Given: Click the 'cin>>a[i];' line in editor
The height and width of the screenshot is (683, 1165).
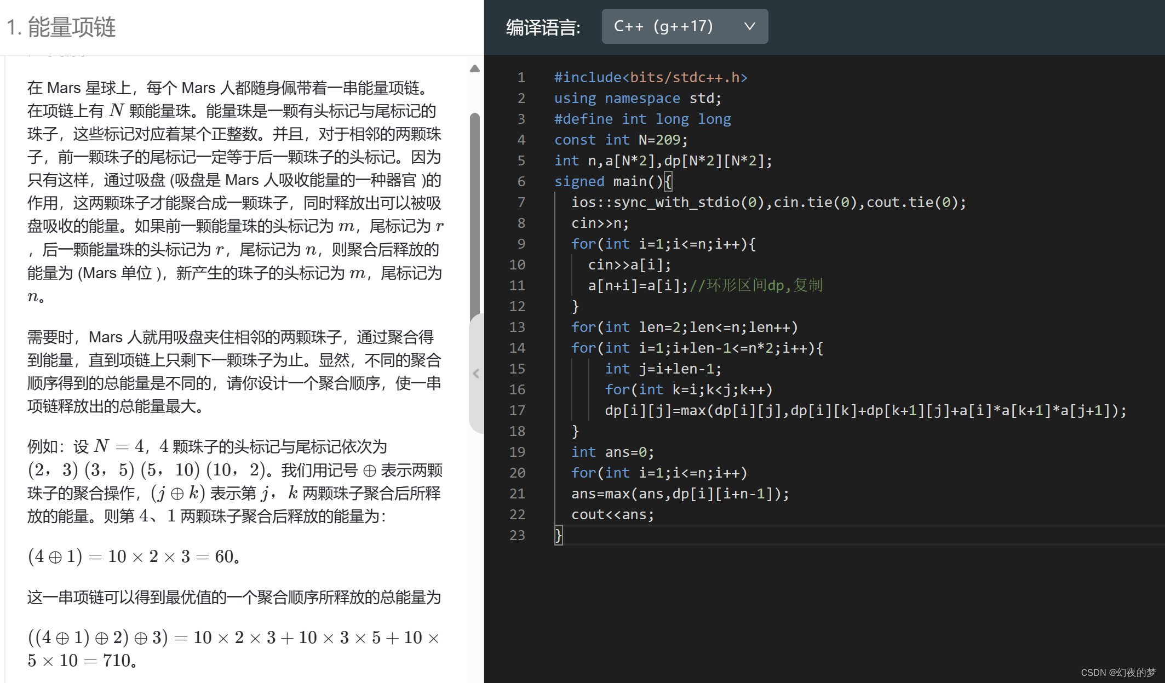Looking at the screenshot, I should coord(629,265).
